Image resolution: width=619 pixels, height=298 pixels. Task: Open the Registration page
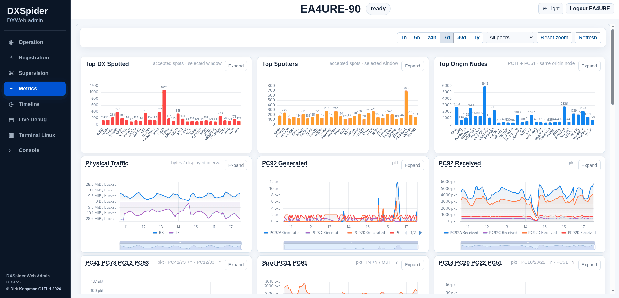[x=35, y=58]
